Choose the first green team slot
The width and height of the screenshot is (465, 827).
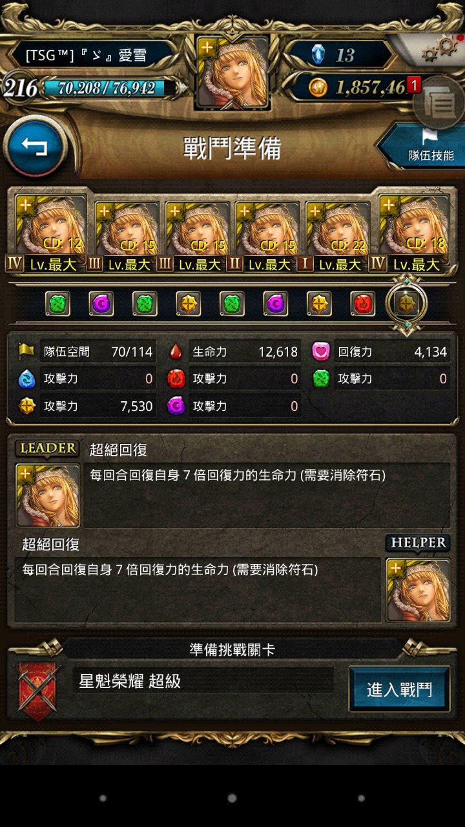[x=57, y=304]
